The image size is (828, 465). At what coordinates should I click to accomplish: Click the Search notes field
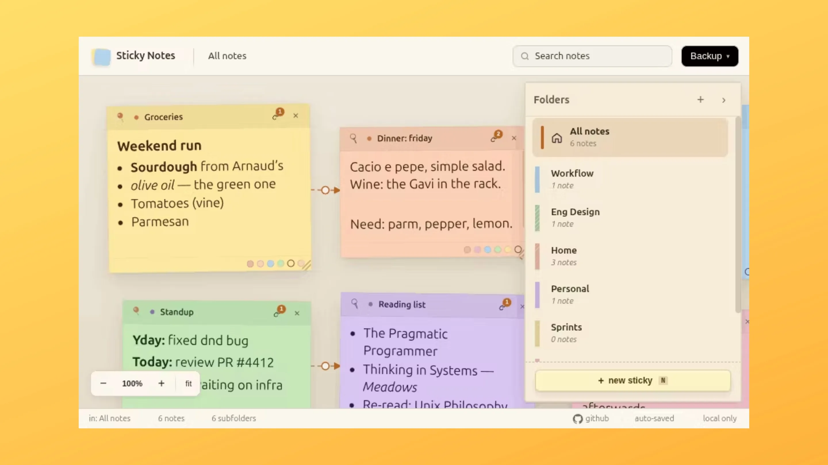pyautogui.click(x=592, y=56)
